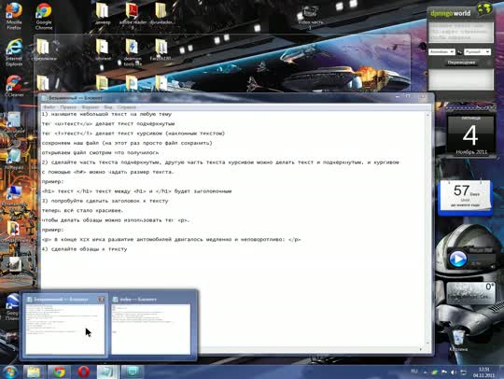Image resolution: width=504 pixels, height=379 pixels.
Task: Open the Правка menu in Notepad
Action: (68, 107)
